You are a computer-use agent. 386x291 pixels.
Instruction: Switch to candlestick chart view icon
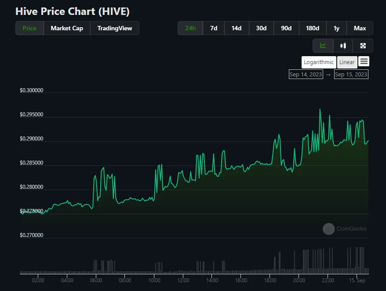tap(343, 46)
